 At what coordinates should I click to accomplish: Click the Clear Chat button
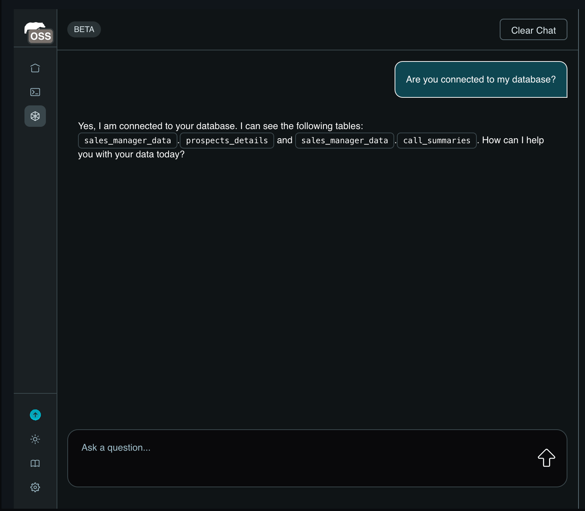point(533,29)
